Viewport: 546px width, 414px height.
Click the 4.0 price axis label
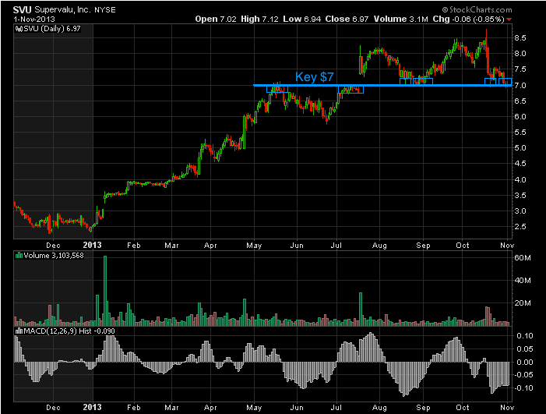coord(520,180)
